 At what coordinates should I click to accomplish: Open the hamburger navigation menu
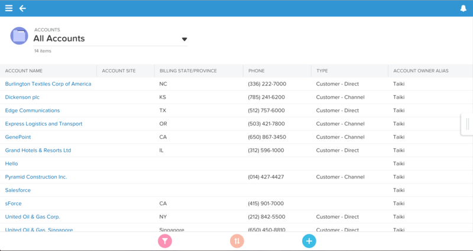9,8
